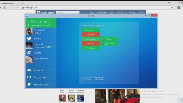Reload the page with the refresh icon
This screenshot has width=183, height=103.
[10, 8]
